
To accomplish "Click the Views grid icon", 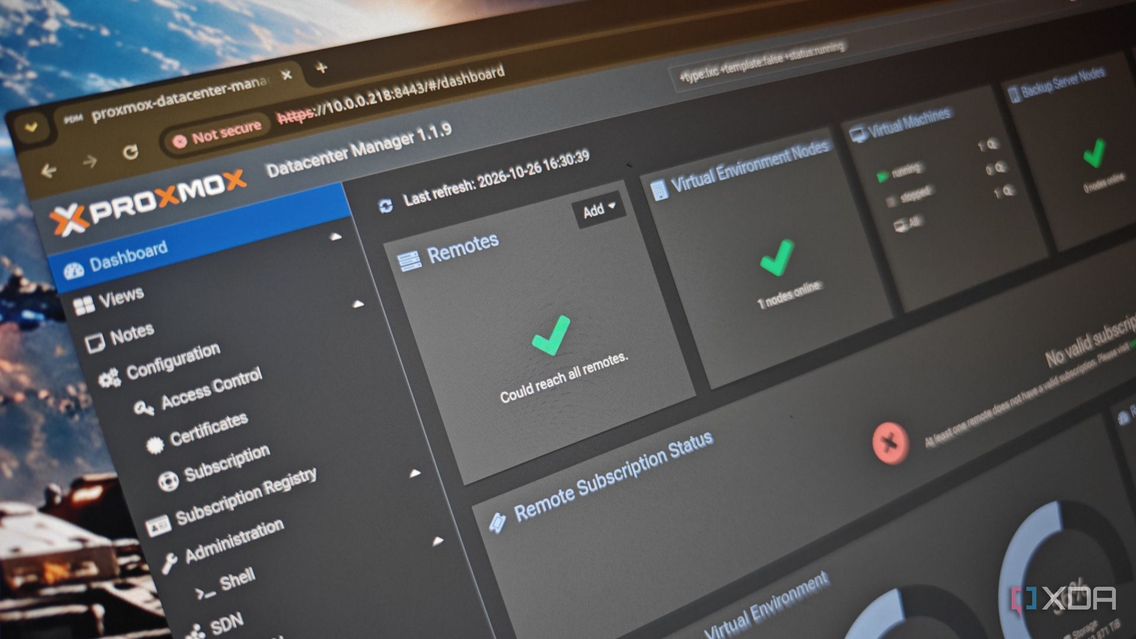I will [x=84, y=306].
